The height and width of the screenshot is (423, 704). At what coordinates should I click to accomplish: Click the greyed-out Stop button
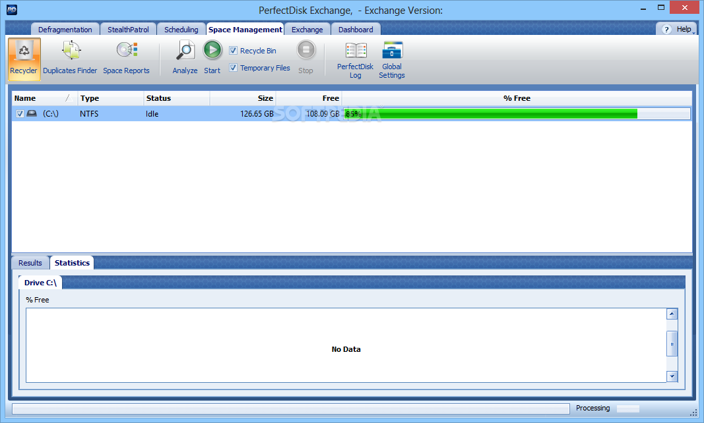306,57
